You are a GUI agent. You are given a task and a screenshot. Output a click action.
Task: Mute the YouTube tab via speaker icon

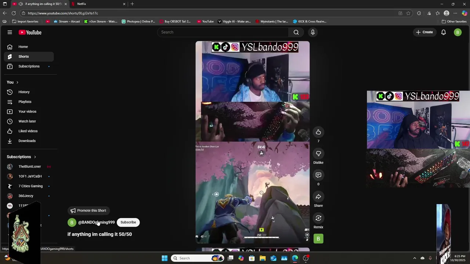[21, 4]
